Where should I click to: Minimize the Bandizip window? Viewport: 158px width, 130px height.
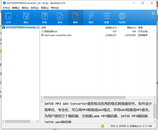point(134,3)
